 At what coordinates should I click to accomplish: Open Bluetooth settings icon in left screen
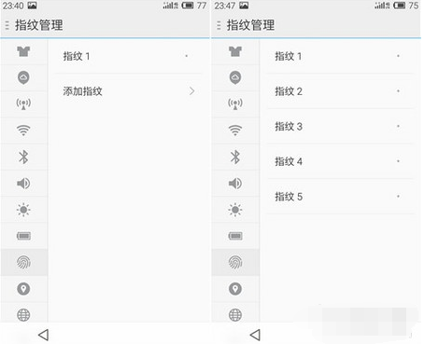[23, 157]
